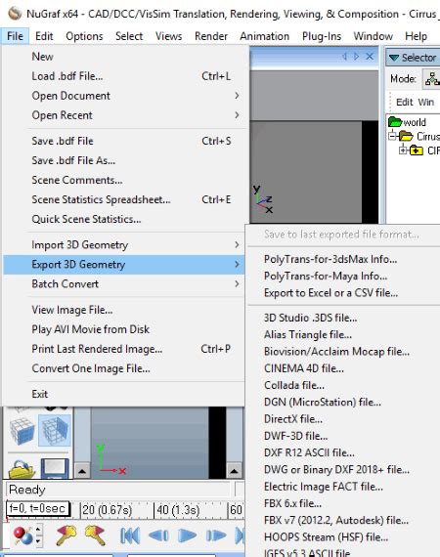The width and height of the screenshot is (440, 557).
Task: Click the floppy disk save icon
Action: click(55, 469)
